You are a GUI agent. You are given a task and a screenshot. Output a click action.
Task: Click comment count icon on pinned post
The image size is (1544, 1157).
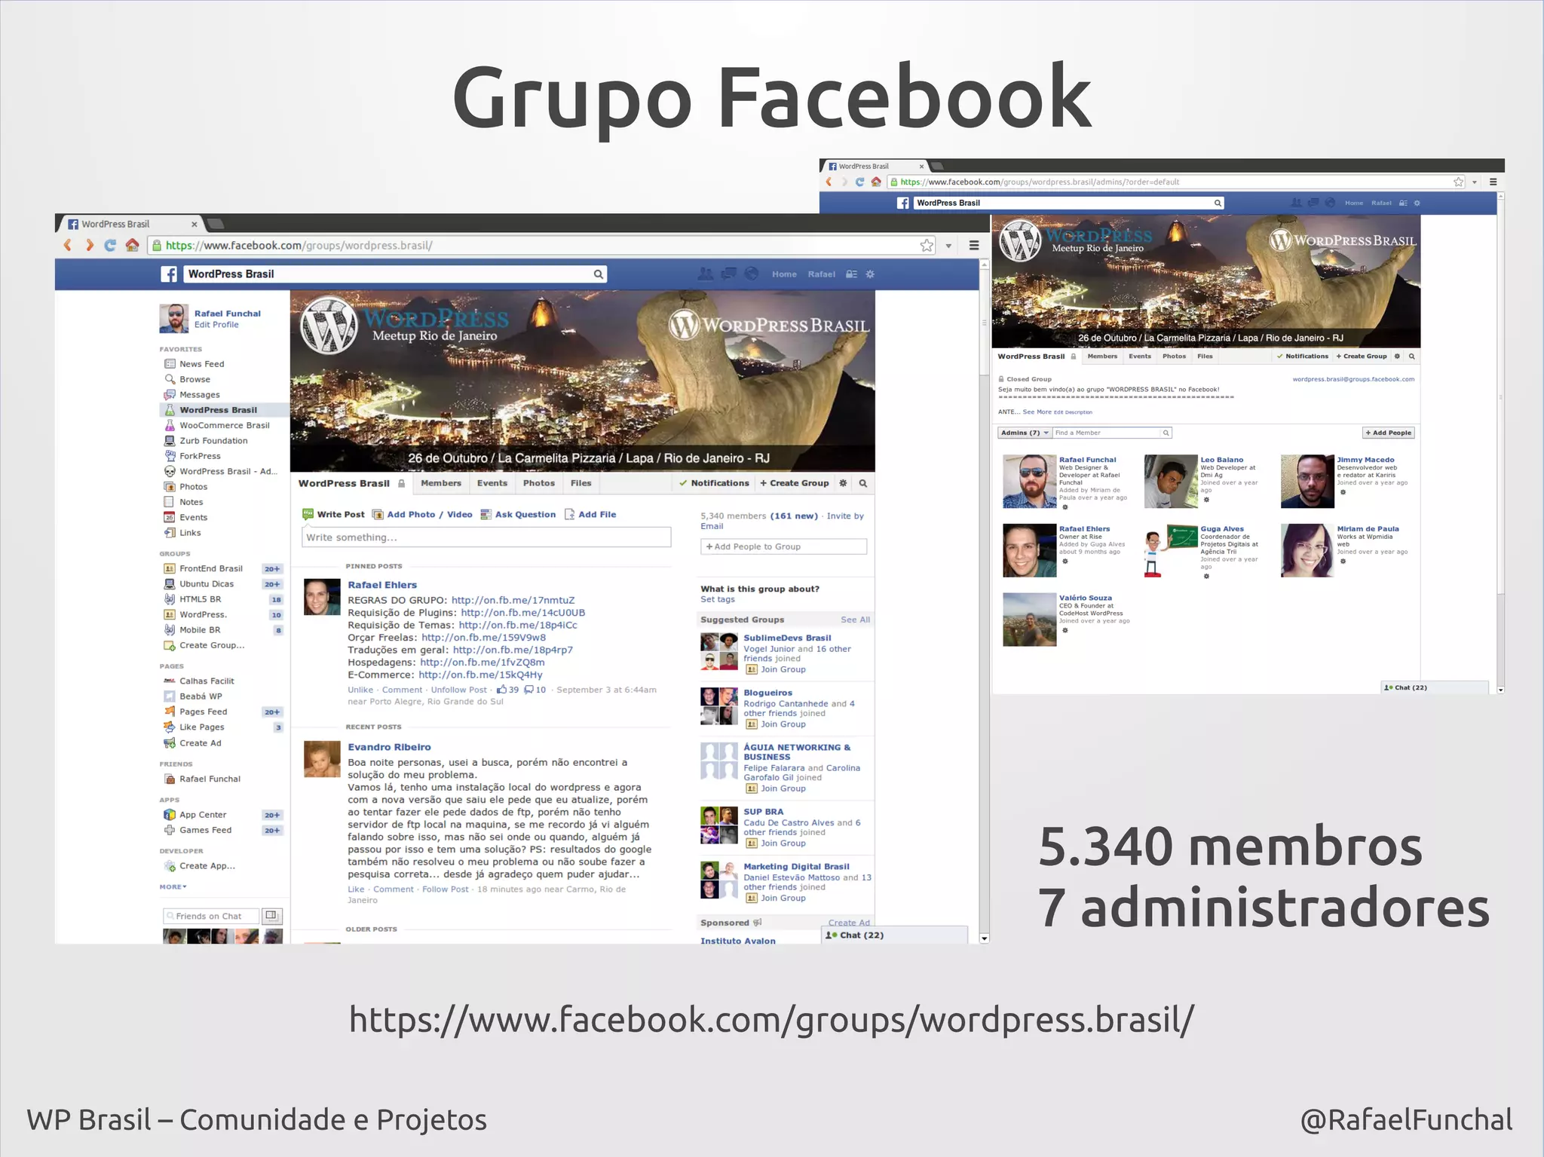(x=535, y=690)
